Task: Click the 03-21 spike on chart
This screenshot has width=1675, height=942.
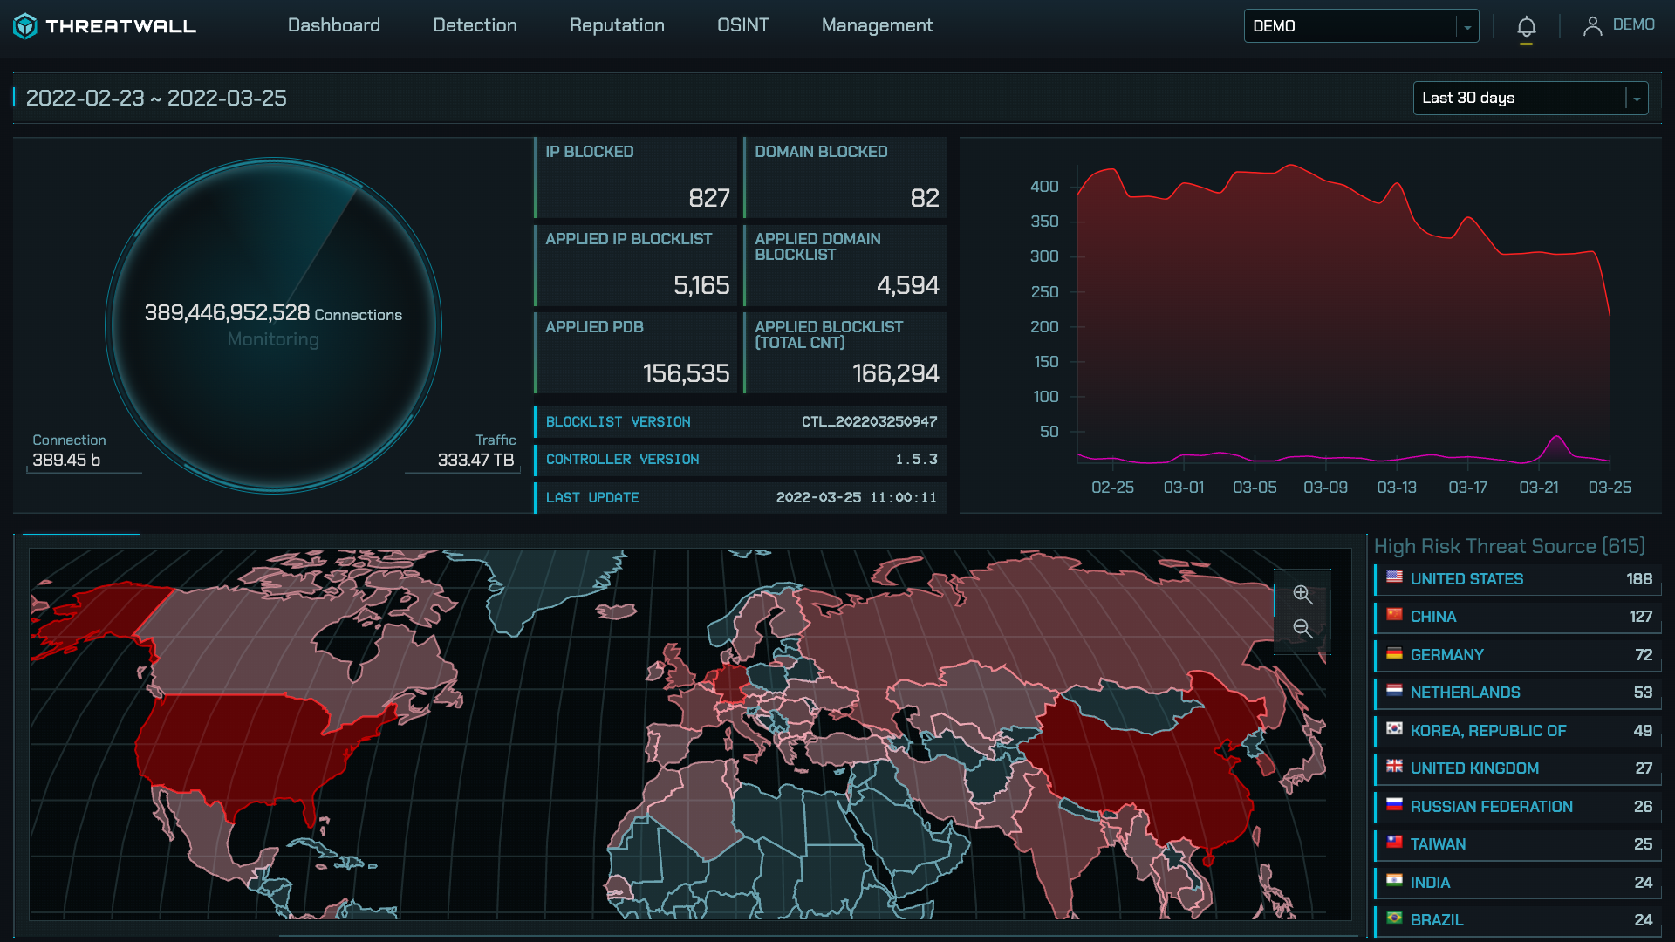Action: click(1556, 439)
